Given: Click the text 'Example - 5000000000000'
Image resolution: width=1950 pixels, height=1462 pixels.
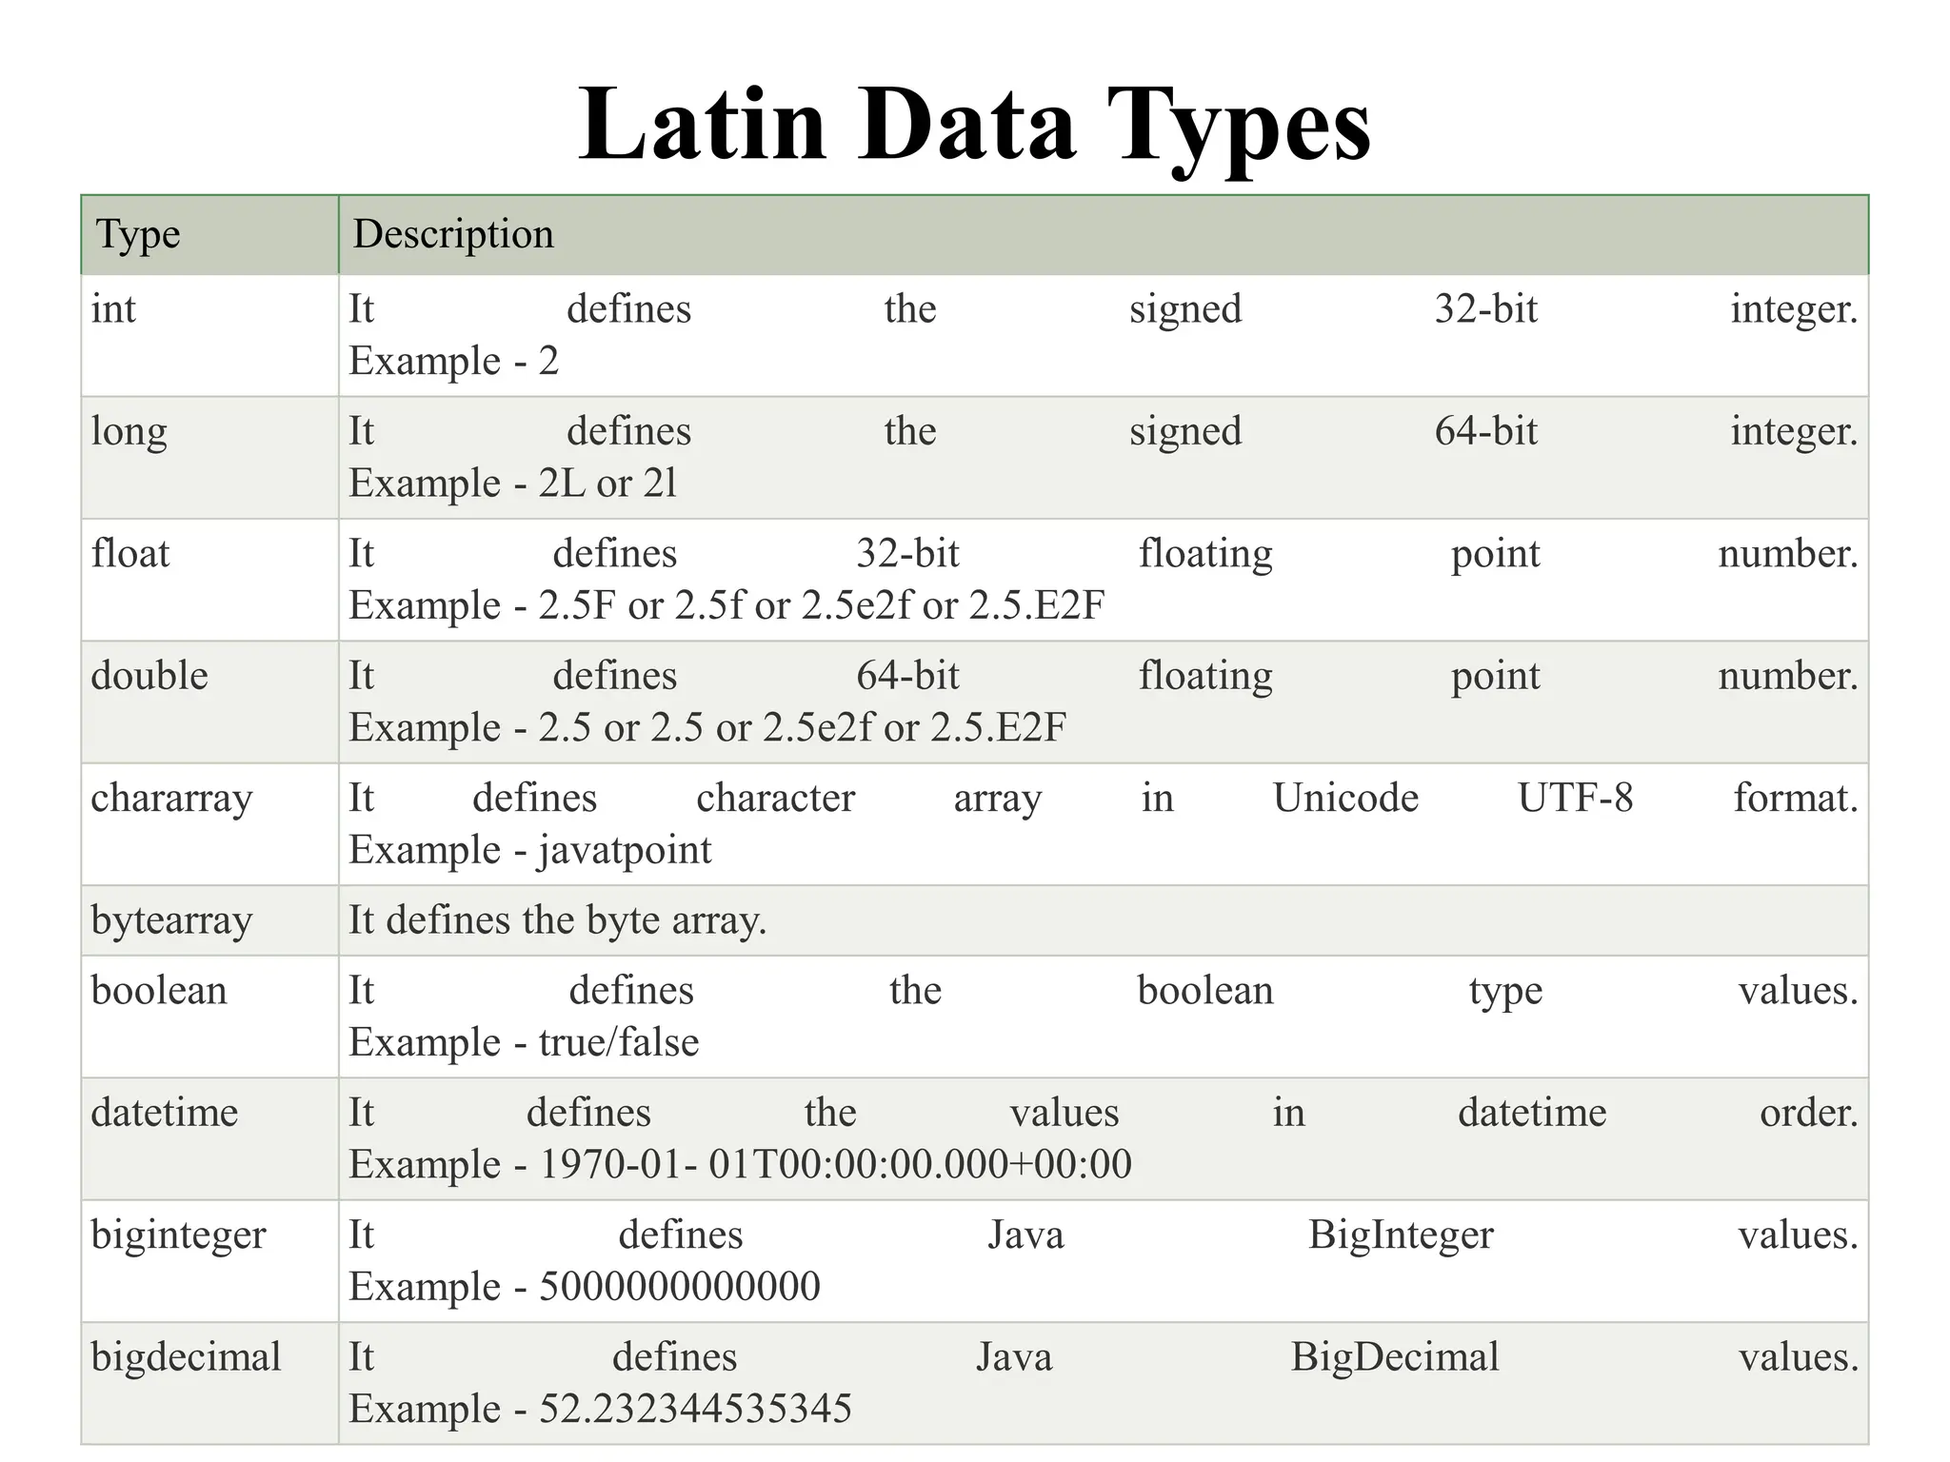Looking at the screenshot, I should [x=585, y=1287].
